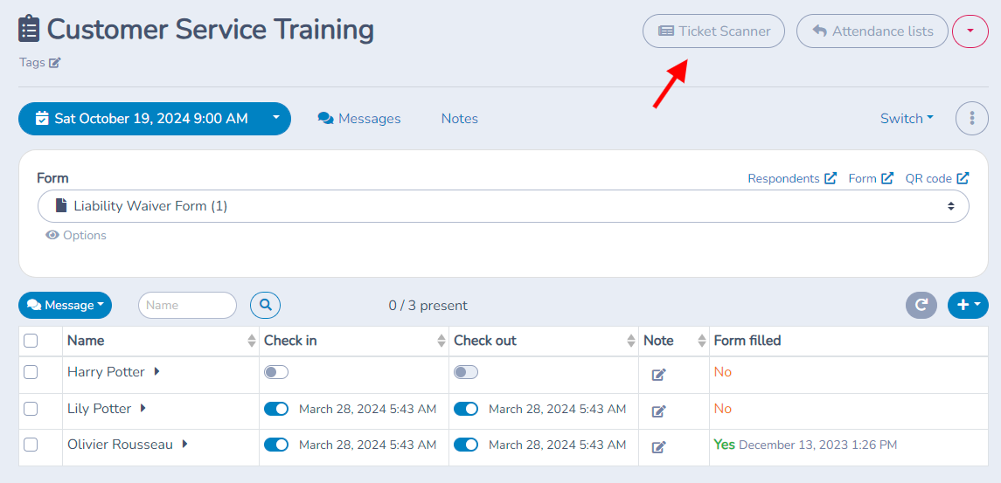Toggle check in for Harry Potter
The width and height of the screenshot is (1001, 483).
point(276,373)
